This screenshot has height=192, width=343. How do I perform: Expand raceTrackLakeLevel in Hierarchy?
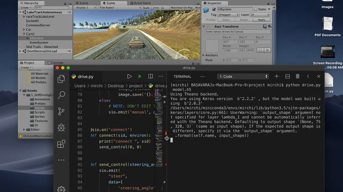point(24,17)
